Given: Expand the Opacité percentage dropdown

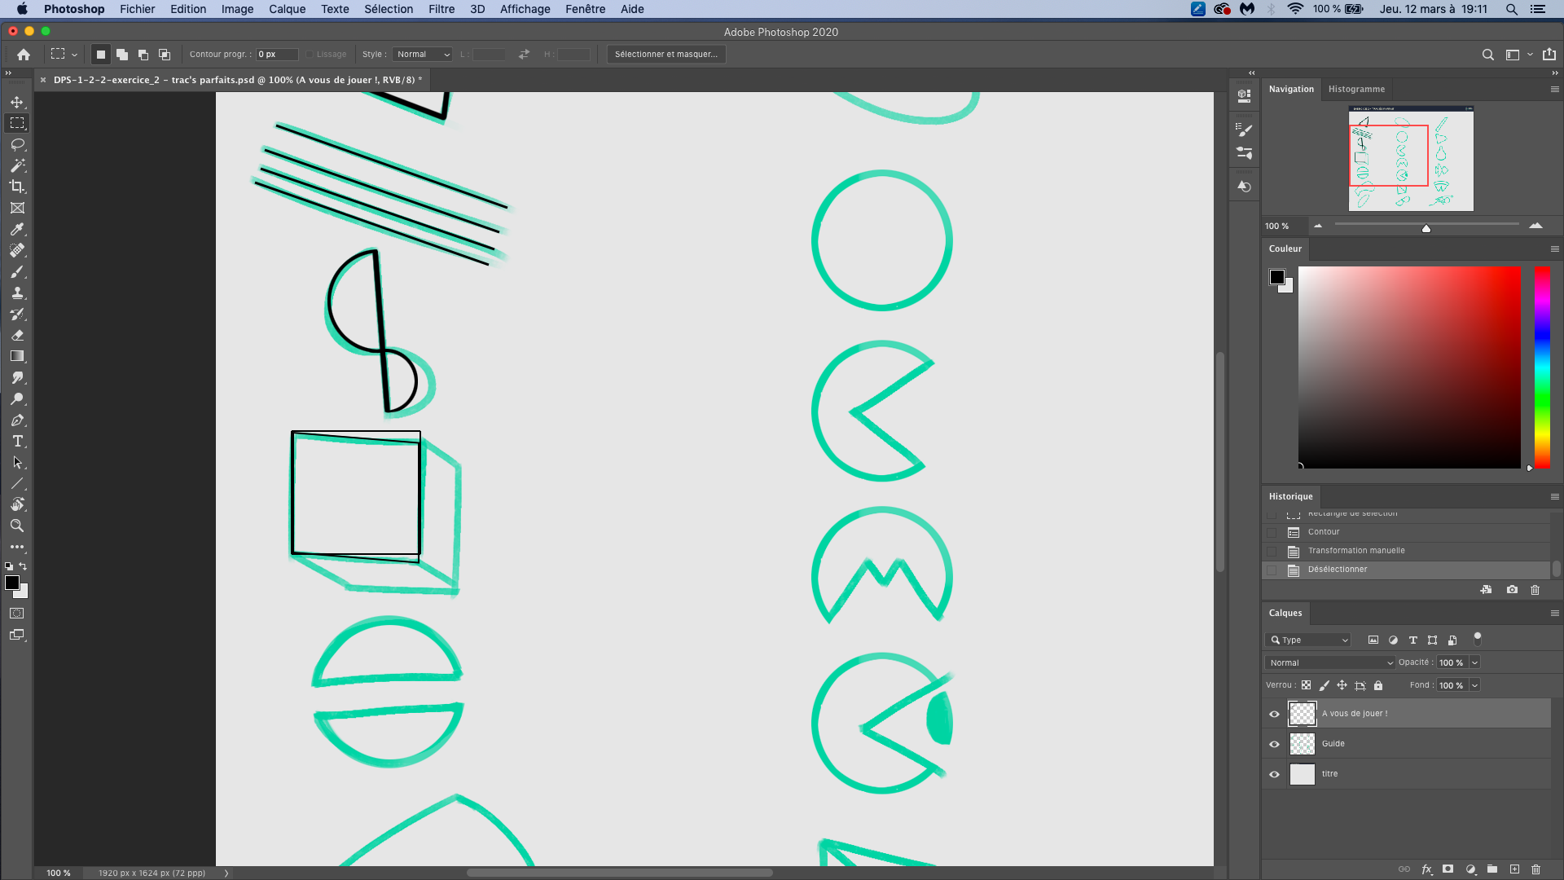Looking at the screenshot, I should point(1474,662).
